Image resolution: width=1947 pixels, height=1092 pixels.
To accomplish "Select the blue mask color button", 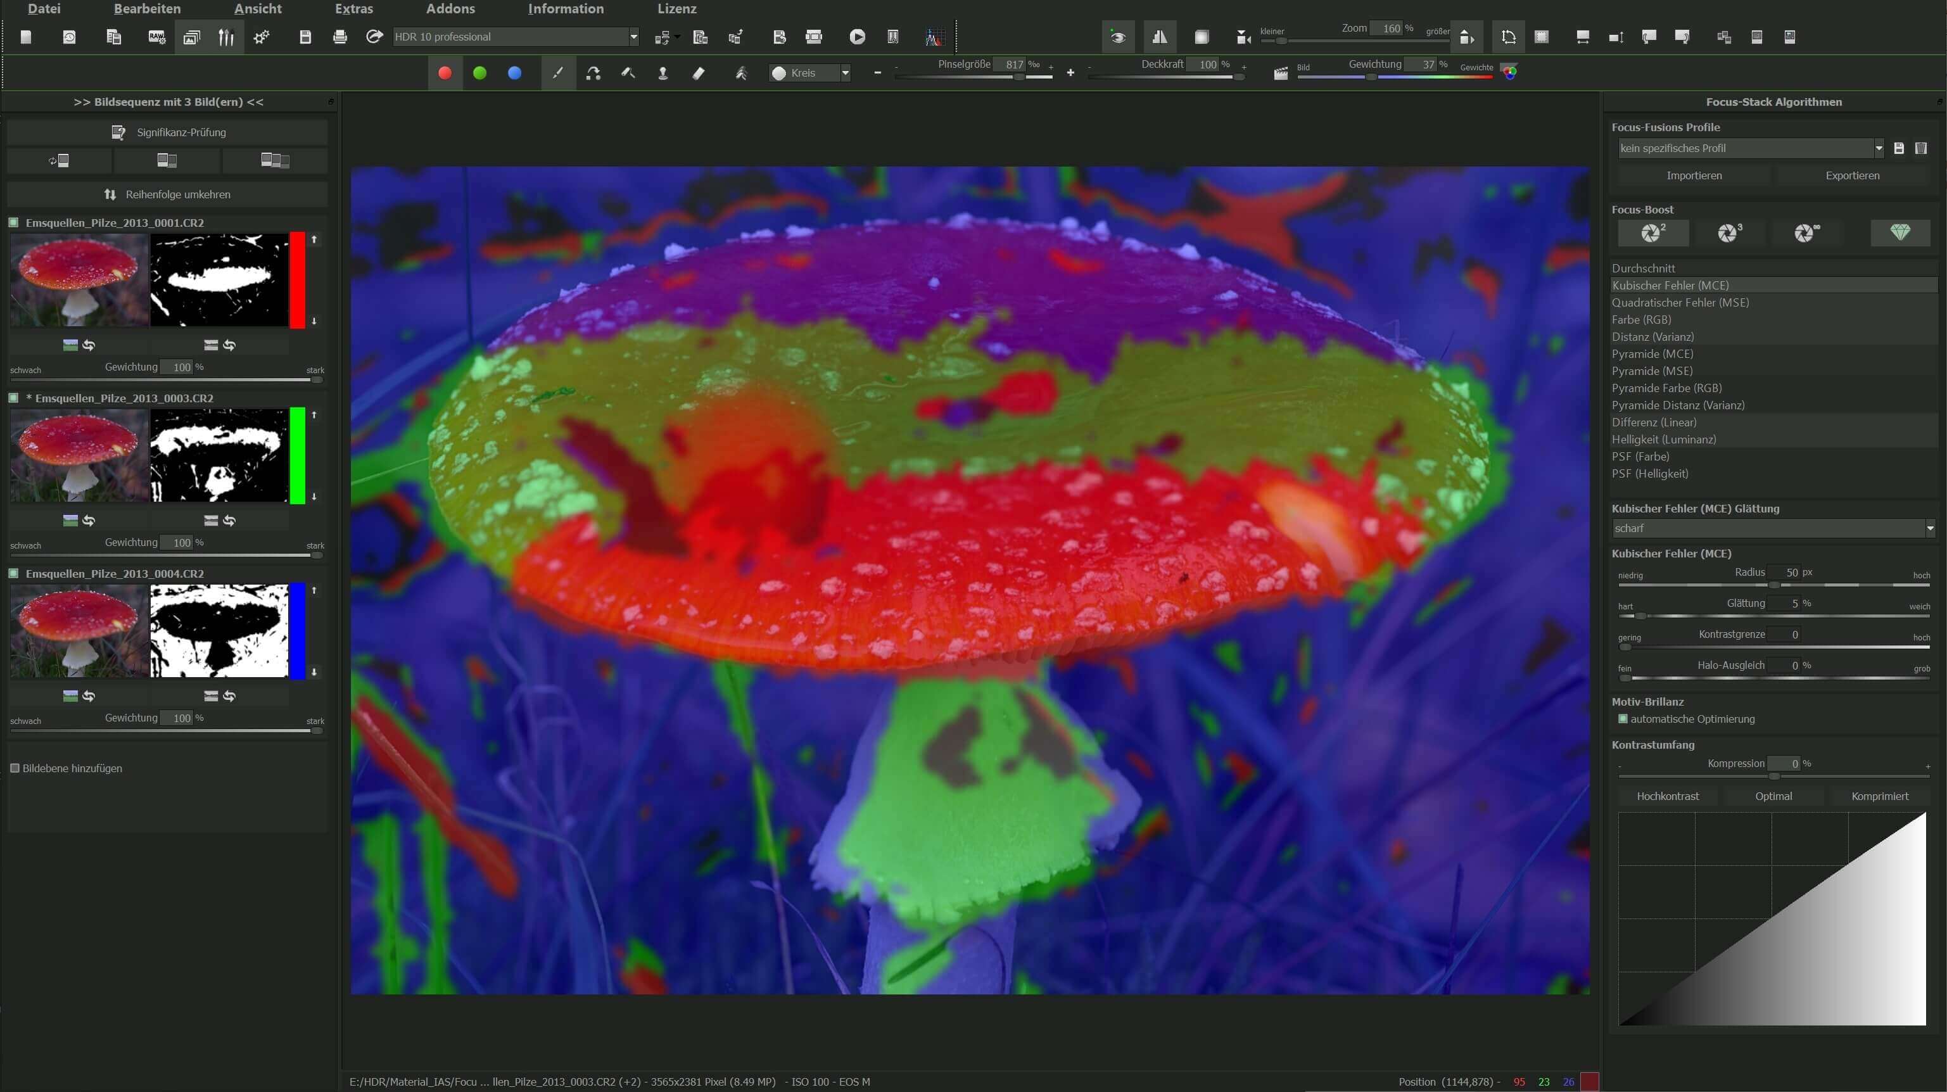I will pos(515,73).
